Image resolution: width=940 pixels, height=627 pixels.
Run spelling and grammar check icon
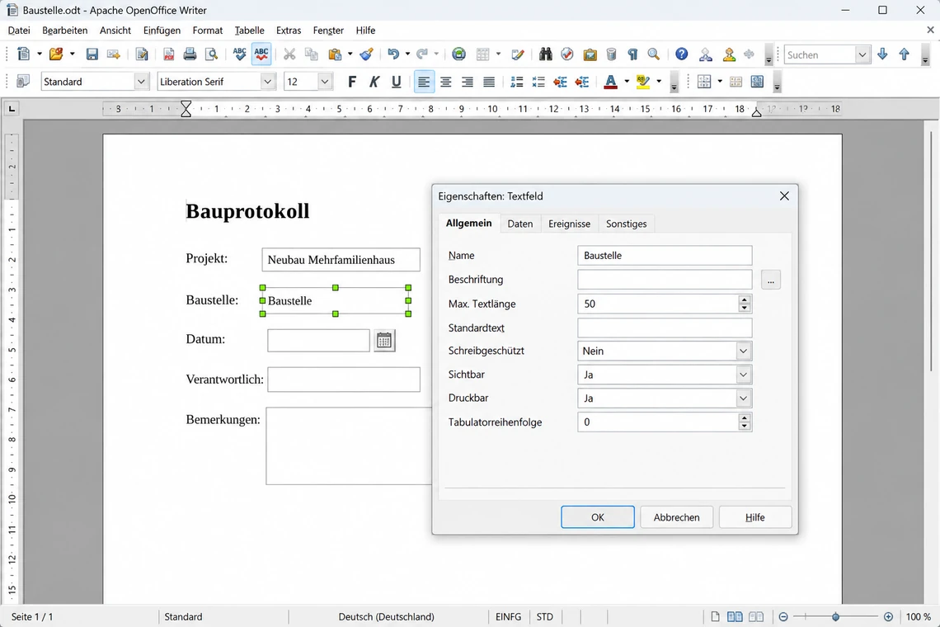pos(239,54)
